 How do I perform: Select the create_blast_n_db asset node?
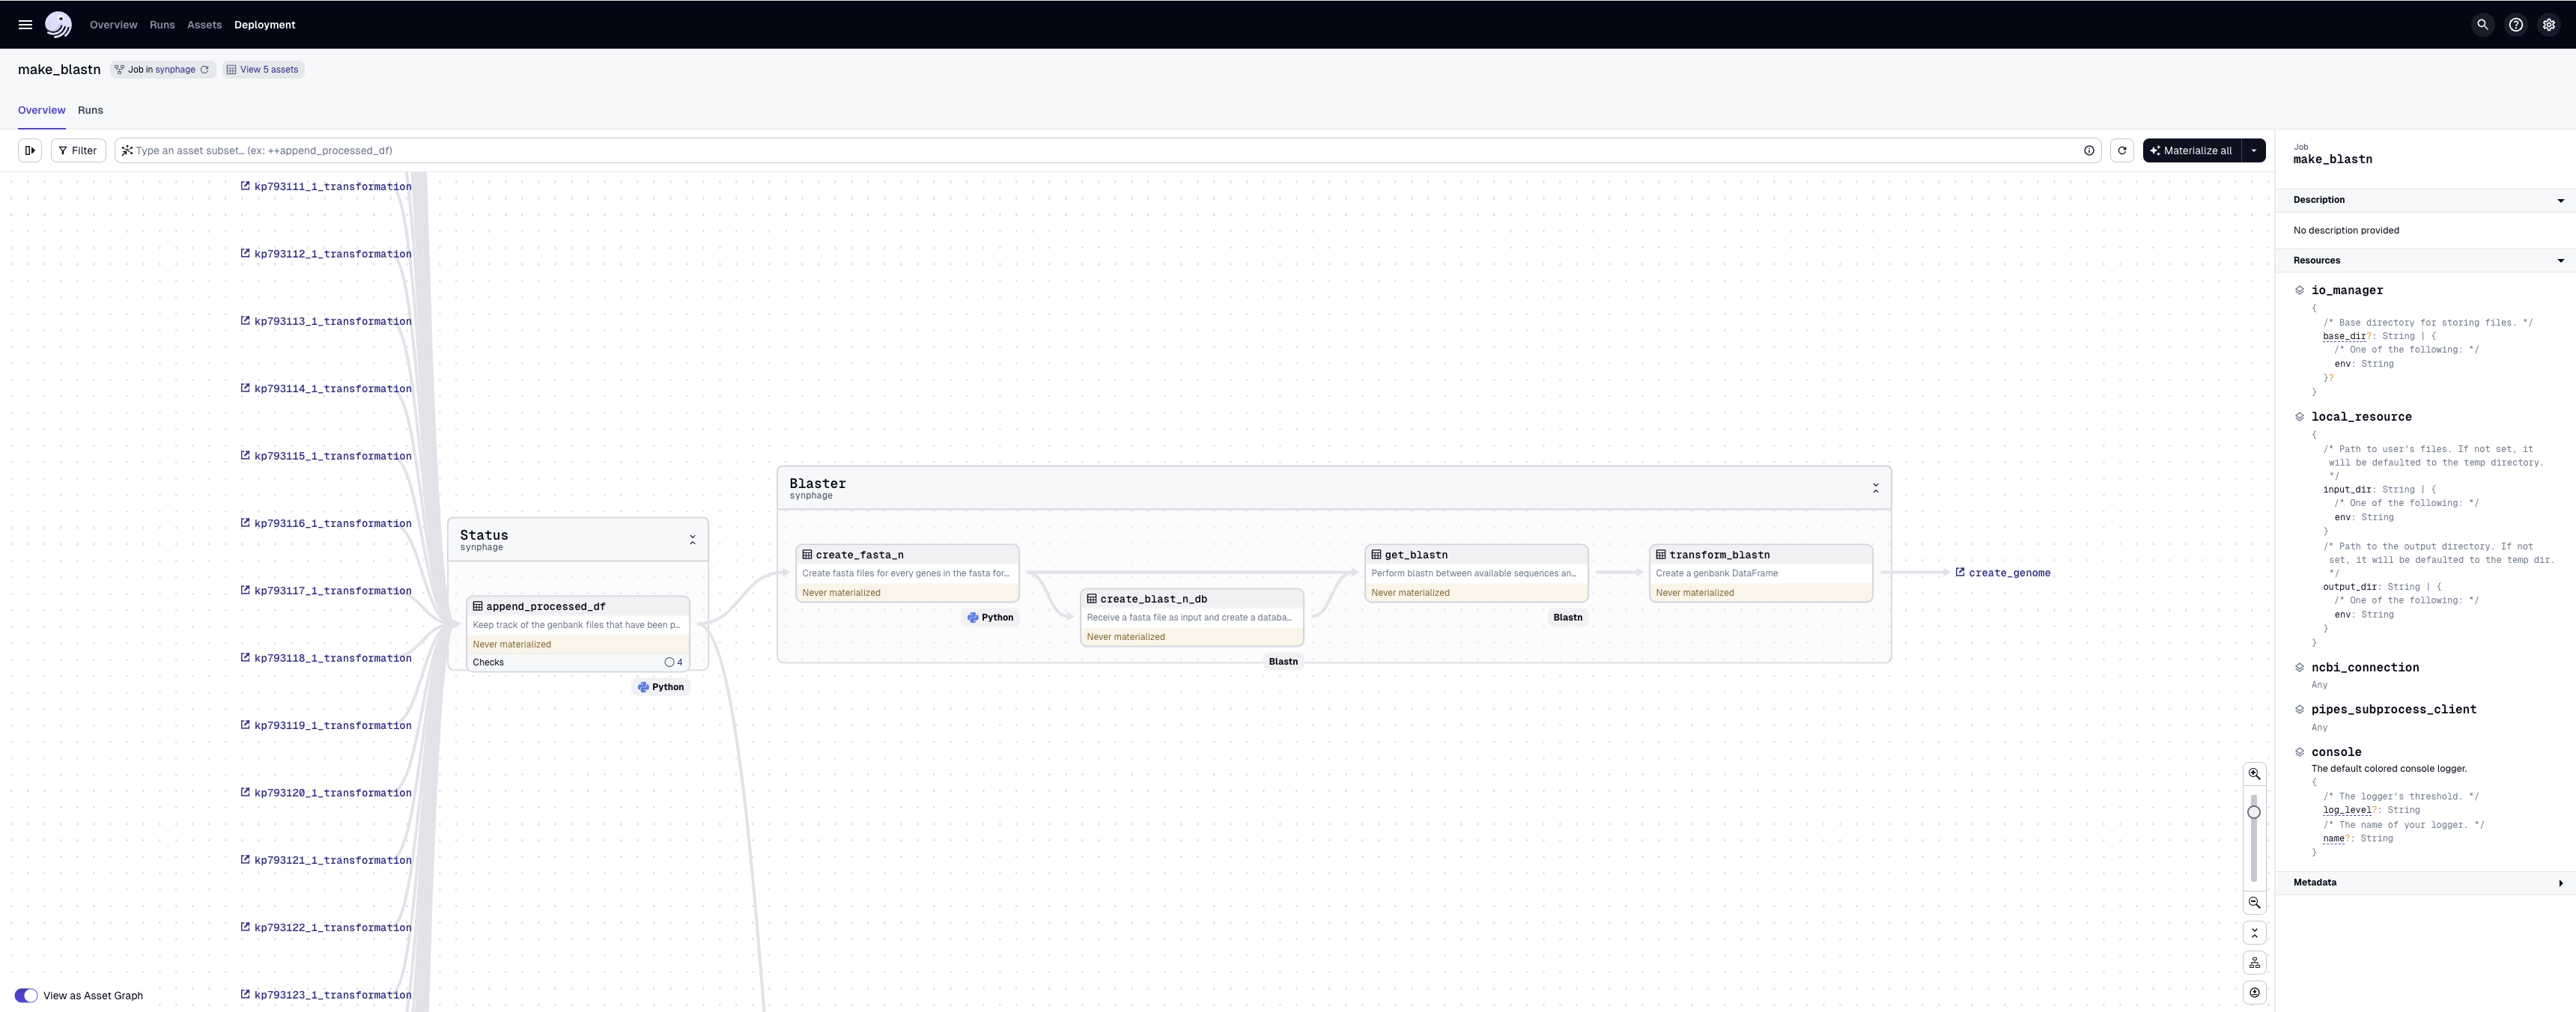1191,617
